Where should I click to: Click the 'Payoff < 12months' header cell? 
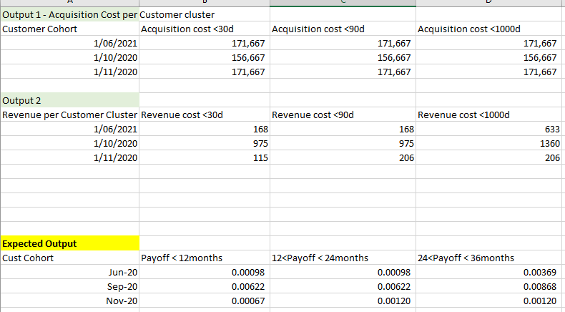205,258
